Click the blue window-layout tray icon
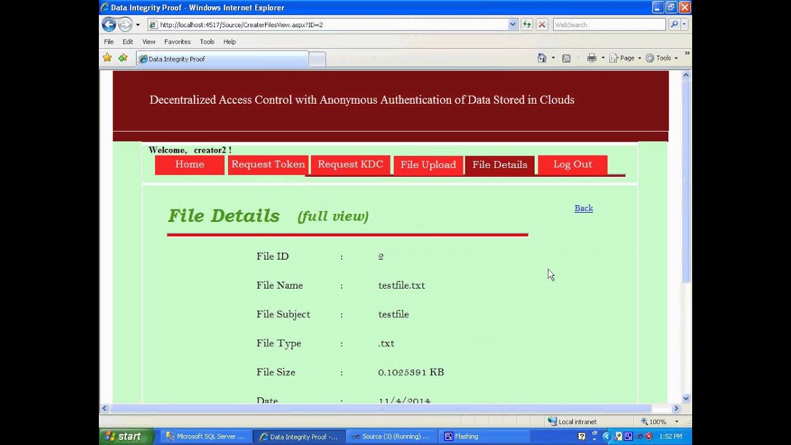This screenshot has width=791, height=445. (628, 436)
